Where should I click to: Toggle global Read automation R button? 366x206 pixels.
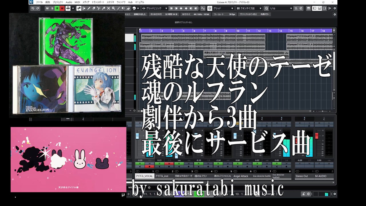pos(57,8)
